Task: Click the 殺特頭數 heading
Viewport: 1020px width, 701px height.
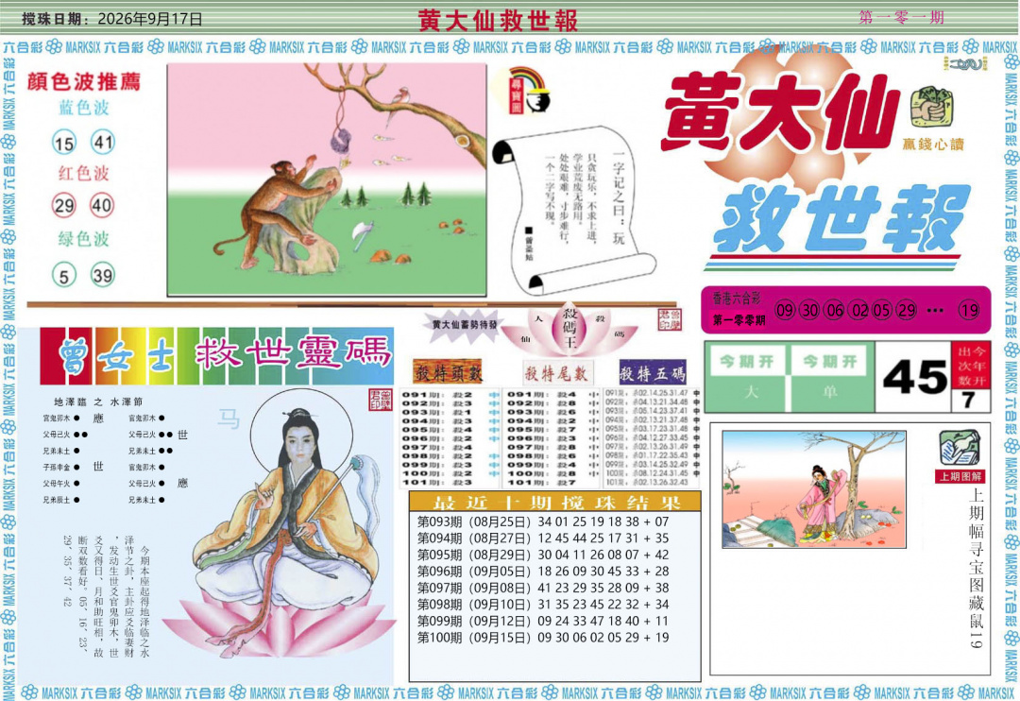Action: pyautogui.click(x=449, y=372)
